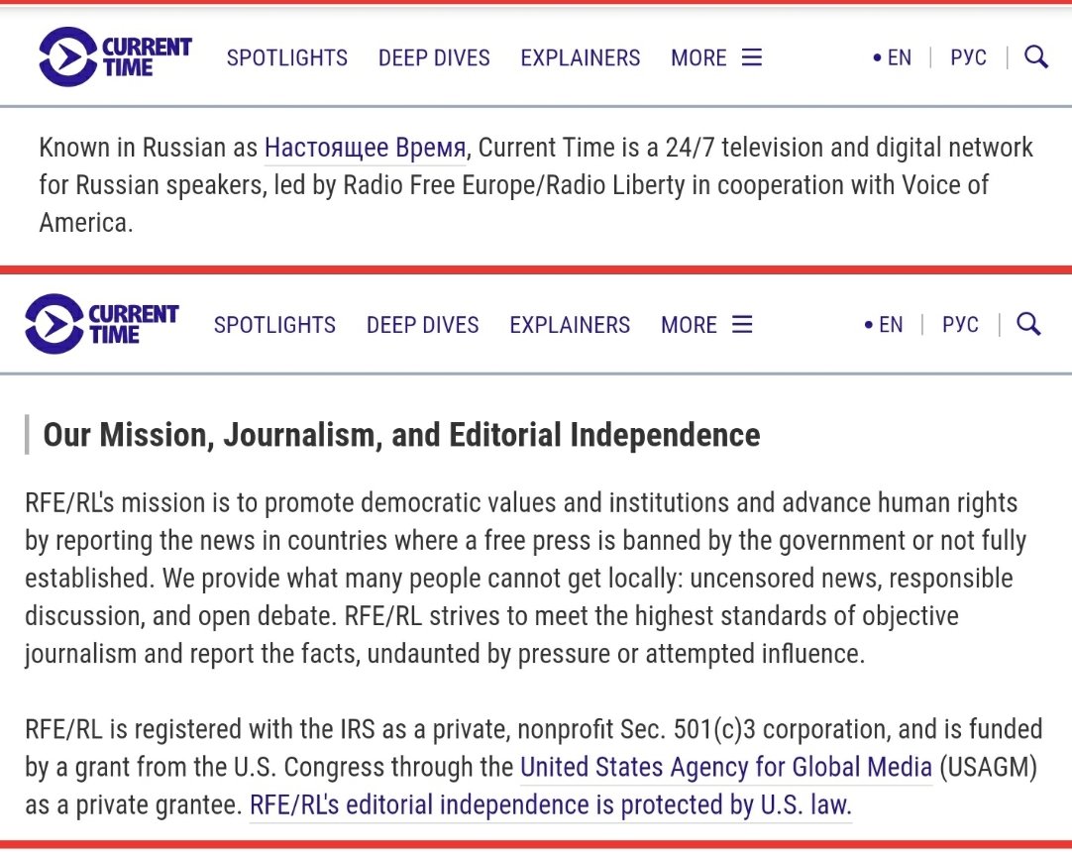Expand MORE menu in lower header

(707, 325)
